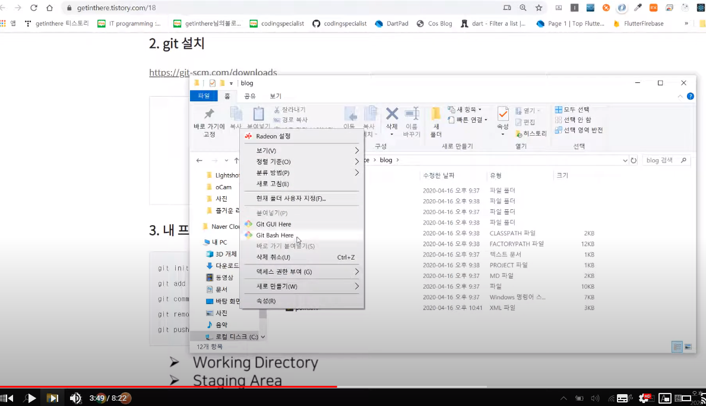Open the video settings gear icon
This screenshot has height=406, width=706.
(644, 398)
